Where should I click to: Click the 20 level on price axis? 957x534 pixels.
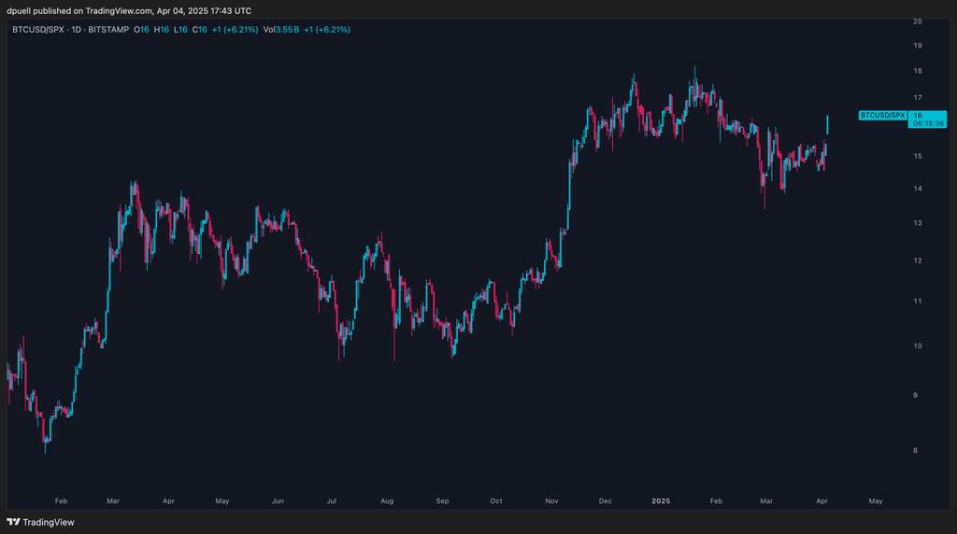pos(918,21)
